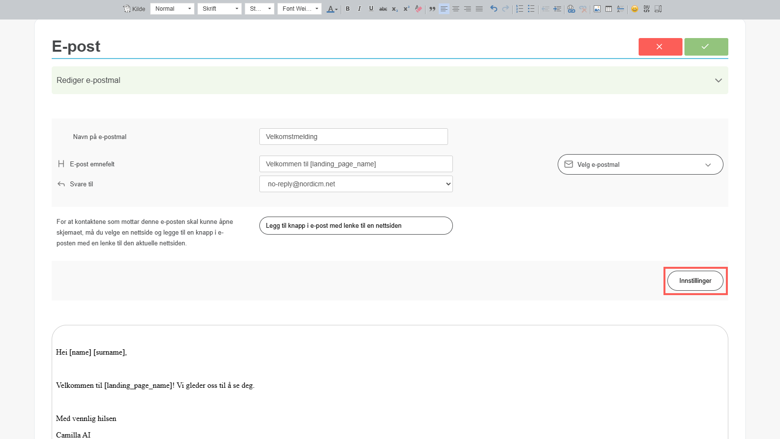780x439 pixels.
Task: Insert a block quote
Action: click(432, 9)
